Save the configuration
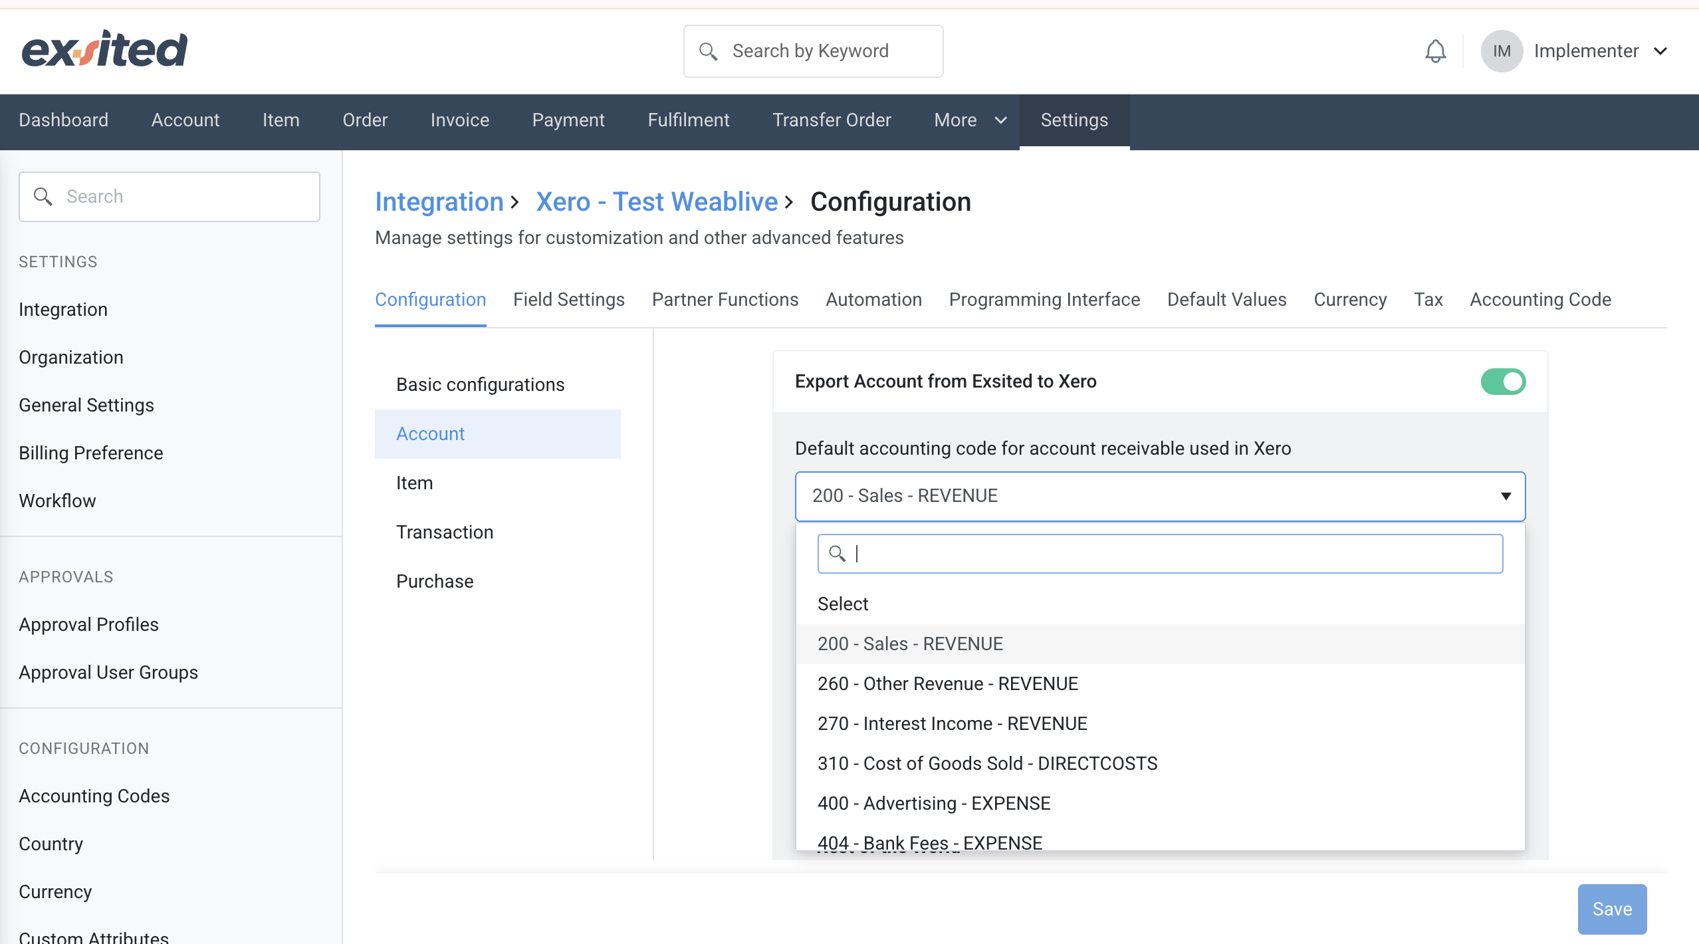Image resolution: width=1699 pixels, height=944 pixels. 1612,909
